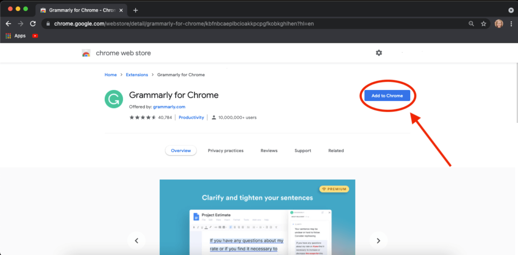Show the previous screenshot in carousel
This screenshot has height=255, width=518.
[137, 240]
